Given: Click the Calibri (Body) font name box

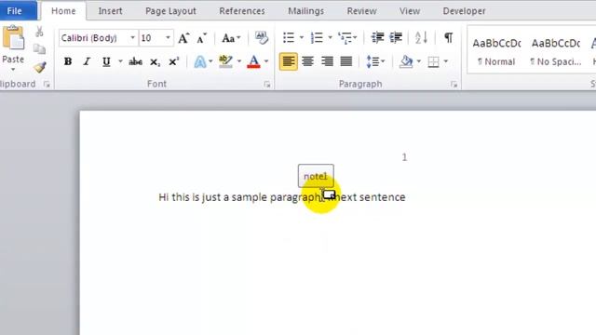Looking at the screenshot, I should tap(94, 38).
